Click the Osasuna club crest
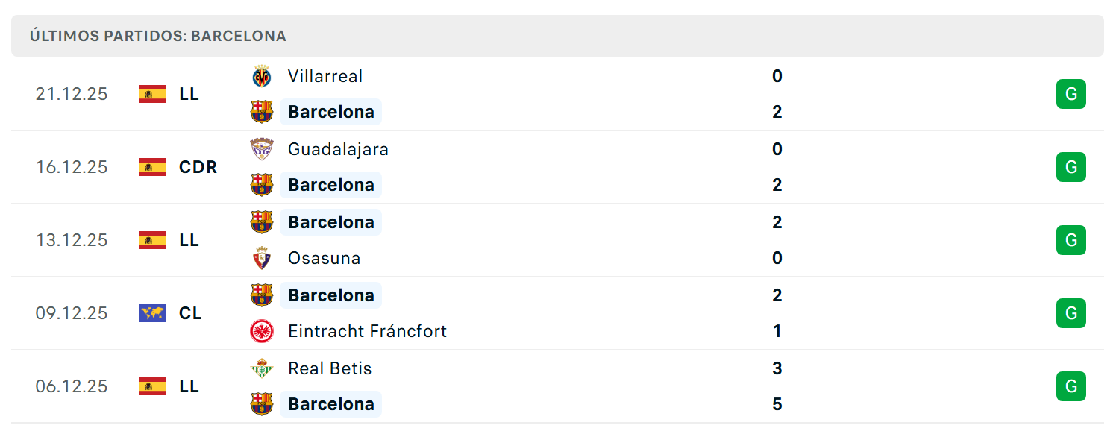1116x437 pixels. (x=262, y=258)
